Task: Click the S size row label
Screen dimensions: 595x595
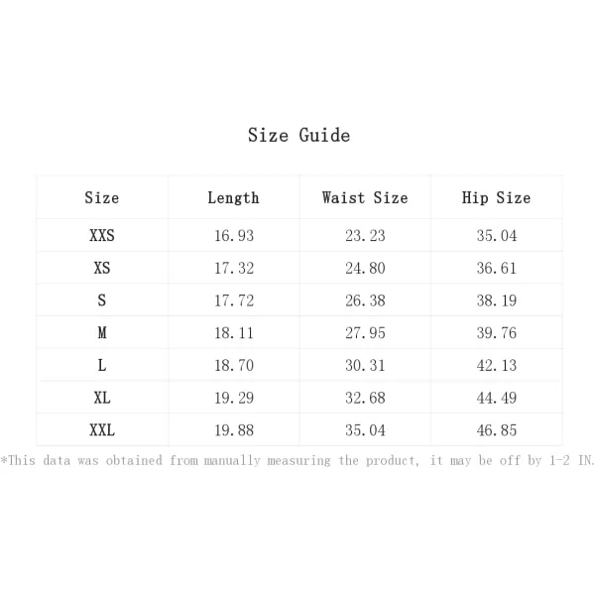Action: (x=102, y=300)
